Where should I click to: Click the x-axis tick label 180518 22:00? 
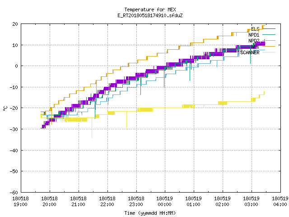tap(107, 202)
